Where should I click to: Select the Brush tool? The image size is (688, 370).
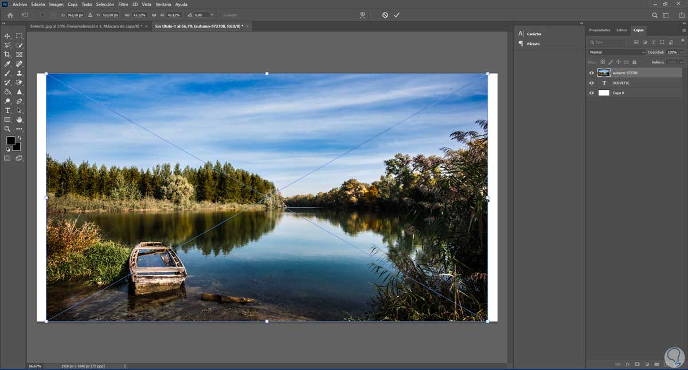click(7, 73)
